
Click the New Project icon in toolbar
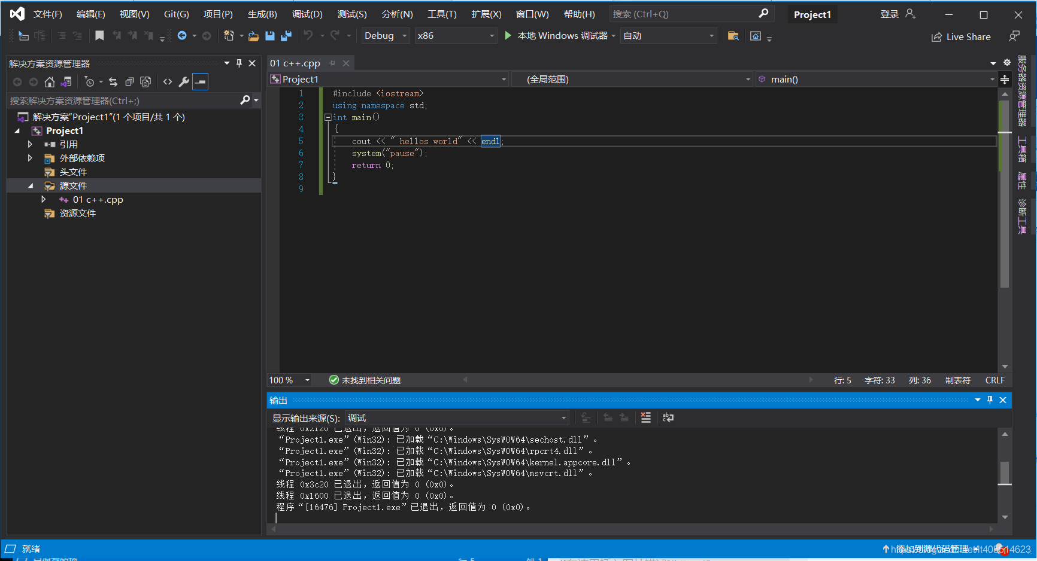[229, 36]
